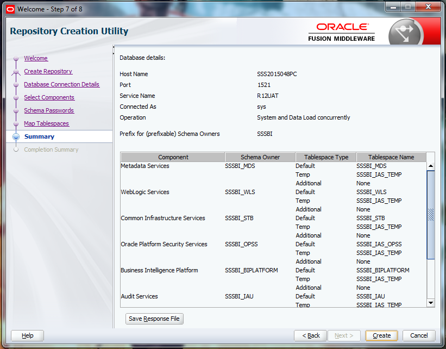
Task: Go to the Select Components step
Action: (49, 97)
